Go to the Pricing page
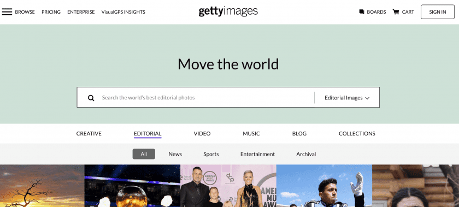The image size is (459, 207). coord(51,12)
